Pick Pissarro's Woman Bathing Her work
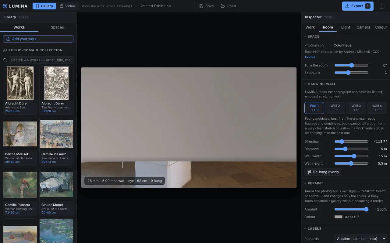Viewport: 390px width, 243px height. [20, 192]
